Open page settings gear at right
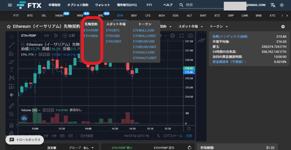This screenshot has height=150, width=291. click(x=283, y=27)
